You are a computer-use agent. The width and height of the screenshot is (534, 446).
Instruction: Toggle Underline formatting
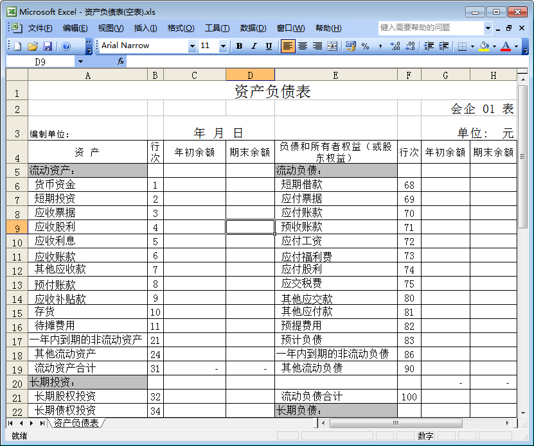(269, 46)
